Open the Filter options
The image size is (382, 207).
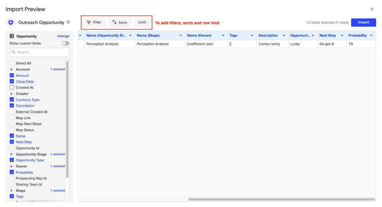[94, 23]
